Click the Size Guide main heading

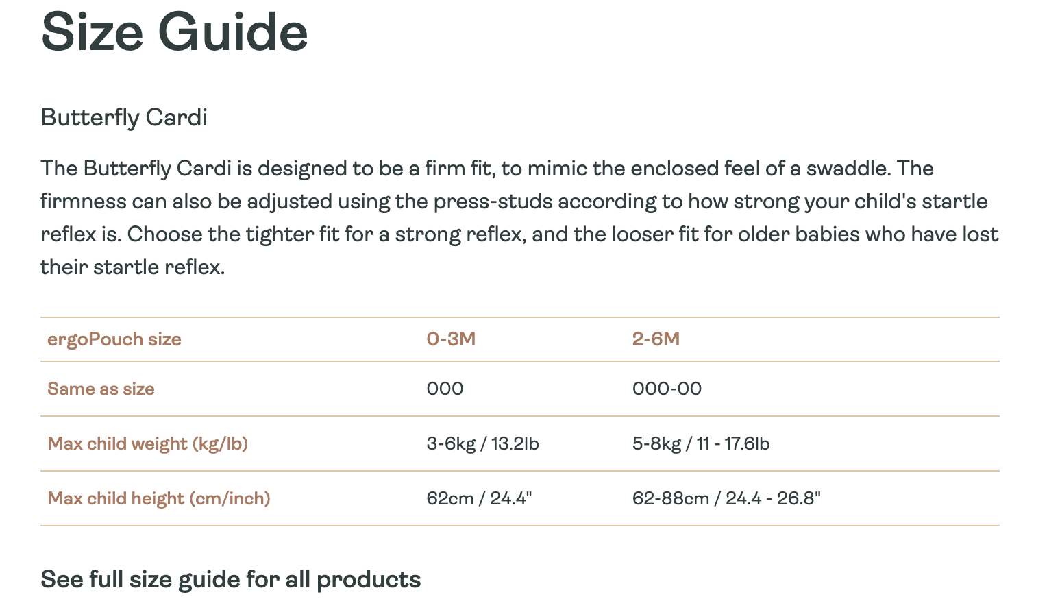(175, 32)
